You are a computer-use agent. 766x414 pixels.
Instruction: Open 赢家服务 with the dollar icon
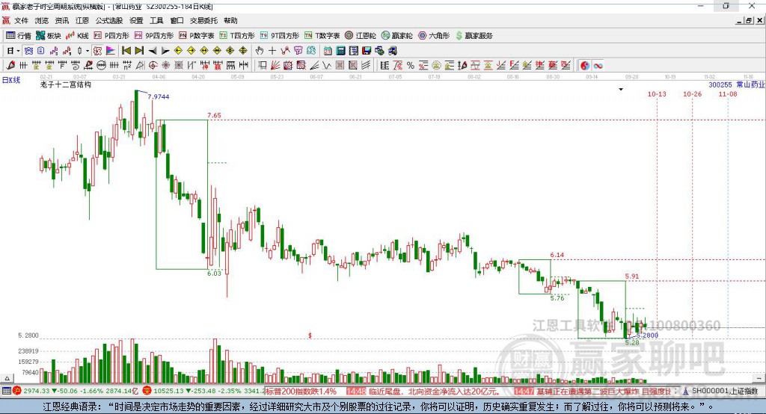pyautogui.click(x=474, y=36)
